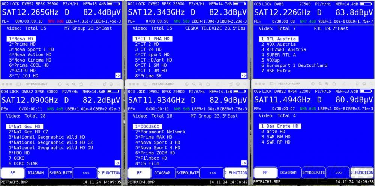
Task: Zoom out in the PETRACH4.BMP window
Action: 194,84
